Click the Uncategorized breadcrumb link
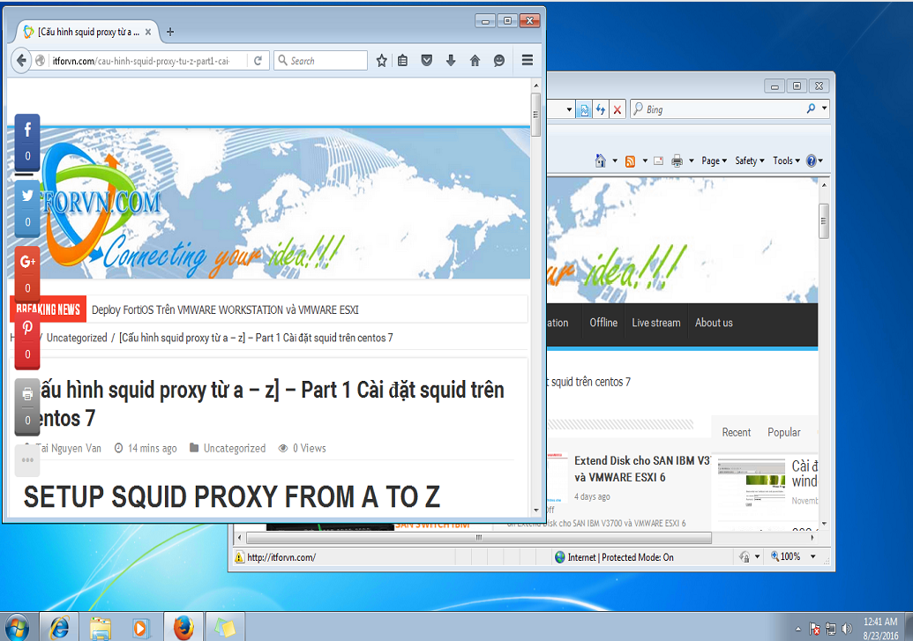The height and width of the screenshot is (641, 913). point(77,338)
